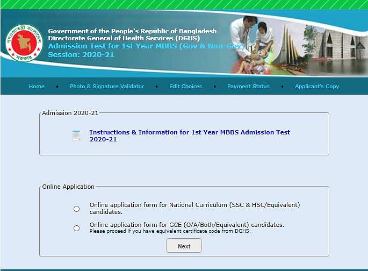This screenshot has width=368, height=271.
Task: Click the document icon beside Instructions link
Action: pos(76,135)
